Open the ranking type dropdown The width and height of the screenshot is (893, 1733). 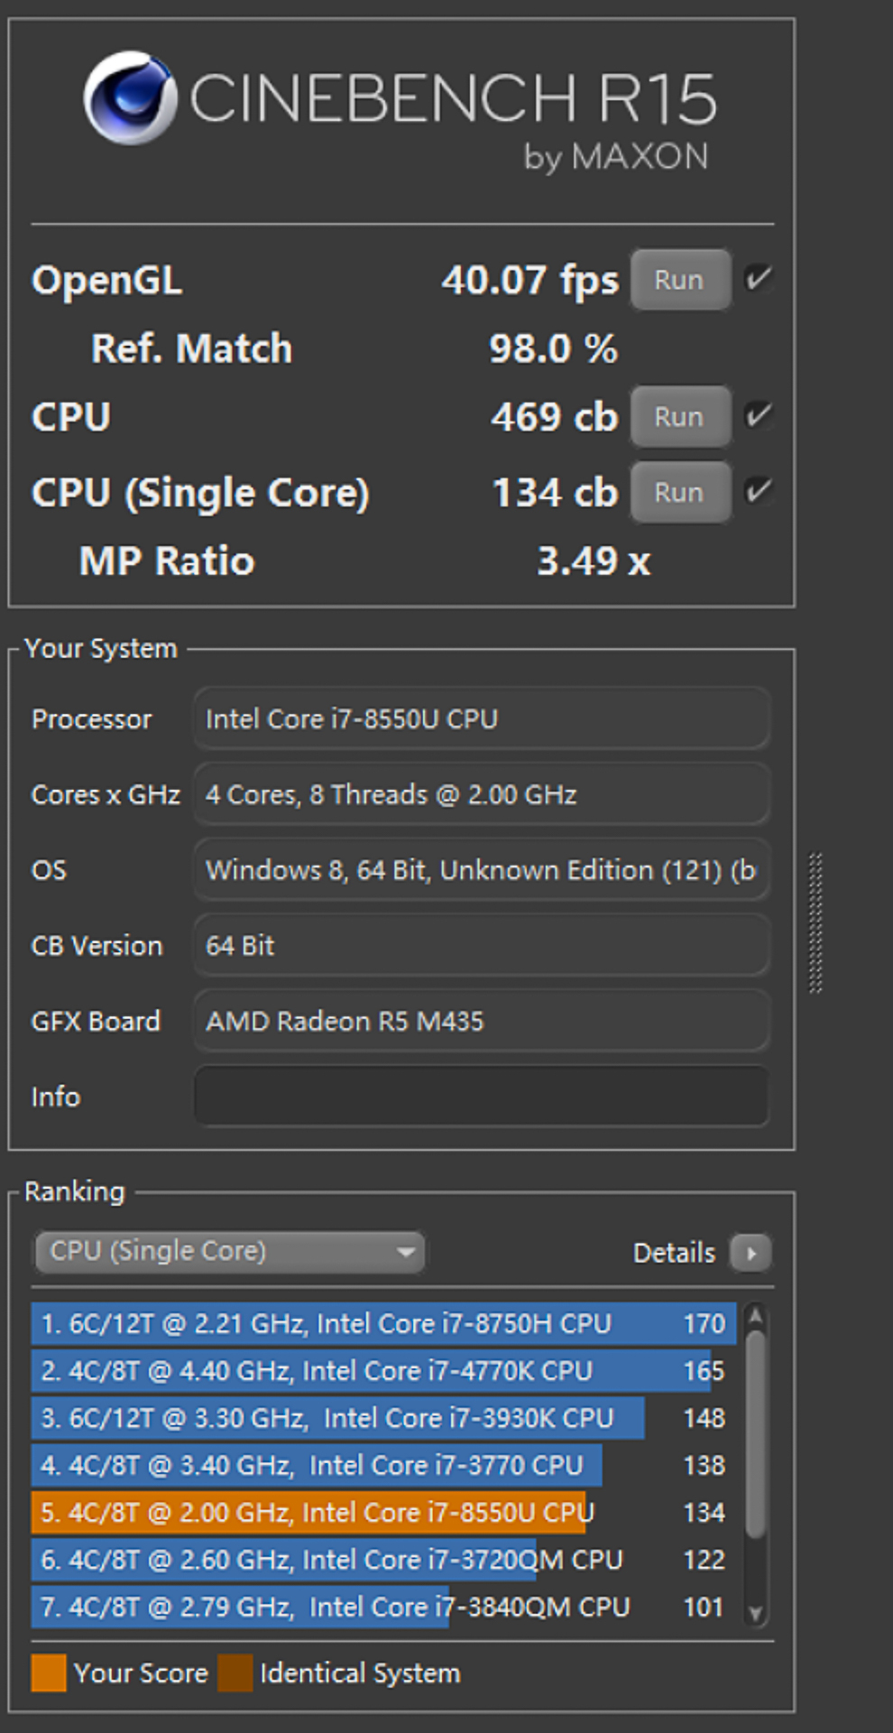coord(229,1252)
